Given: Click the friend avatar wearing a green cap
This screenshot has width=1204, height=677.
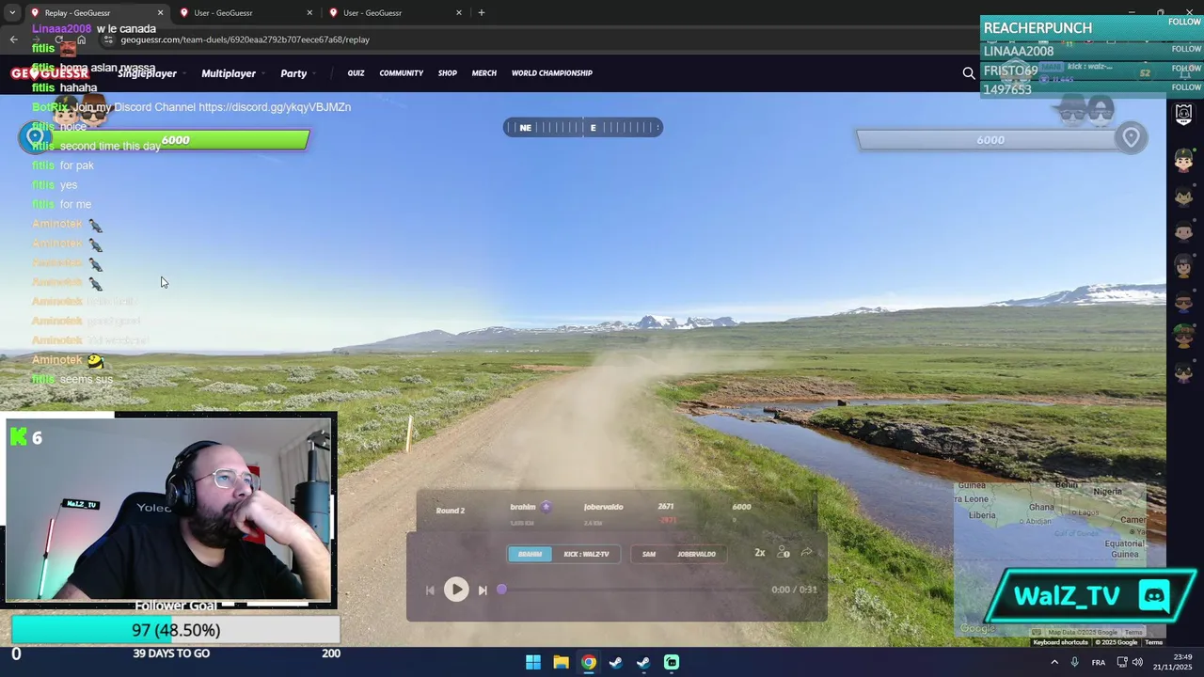Looking at the screenshot, I should pos(1184,338).
